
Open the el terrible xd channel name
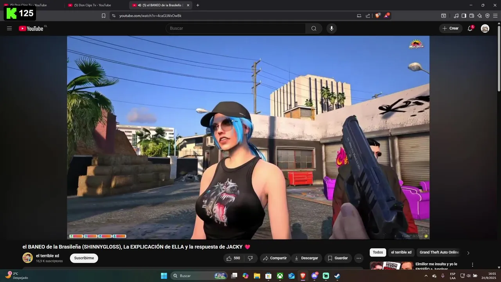click(47, 256)
